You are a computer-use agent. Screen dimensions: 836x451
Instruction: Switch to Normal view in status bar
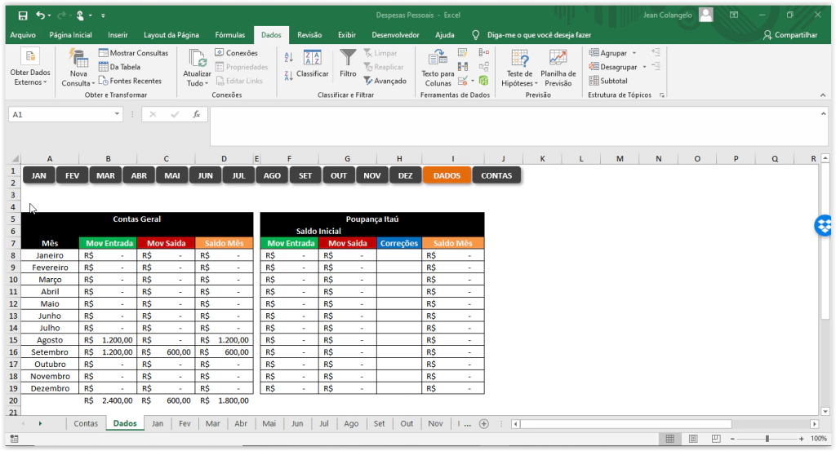click(x=669, y=439)
